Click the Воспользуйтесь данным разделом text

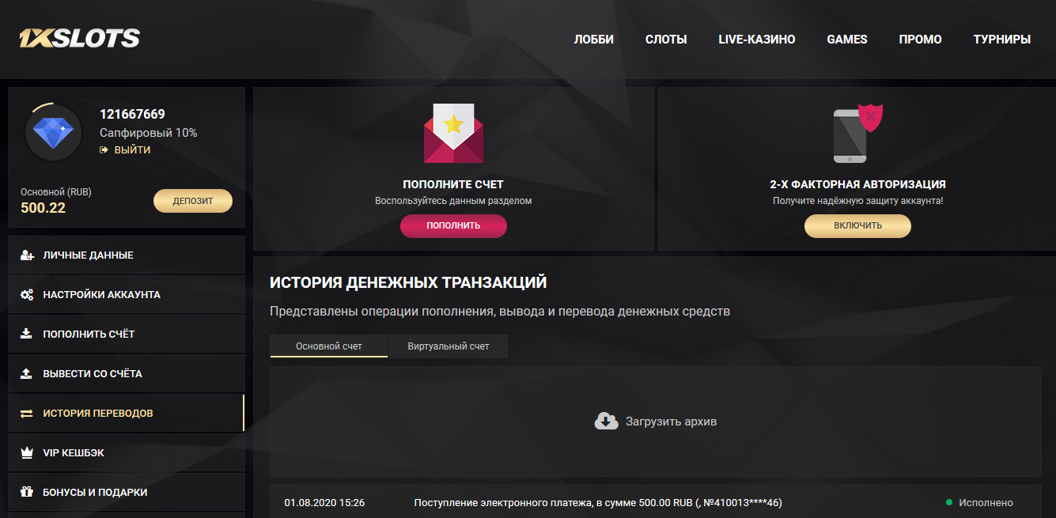(453, 201)
